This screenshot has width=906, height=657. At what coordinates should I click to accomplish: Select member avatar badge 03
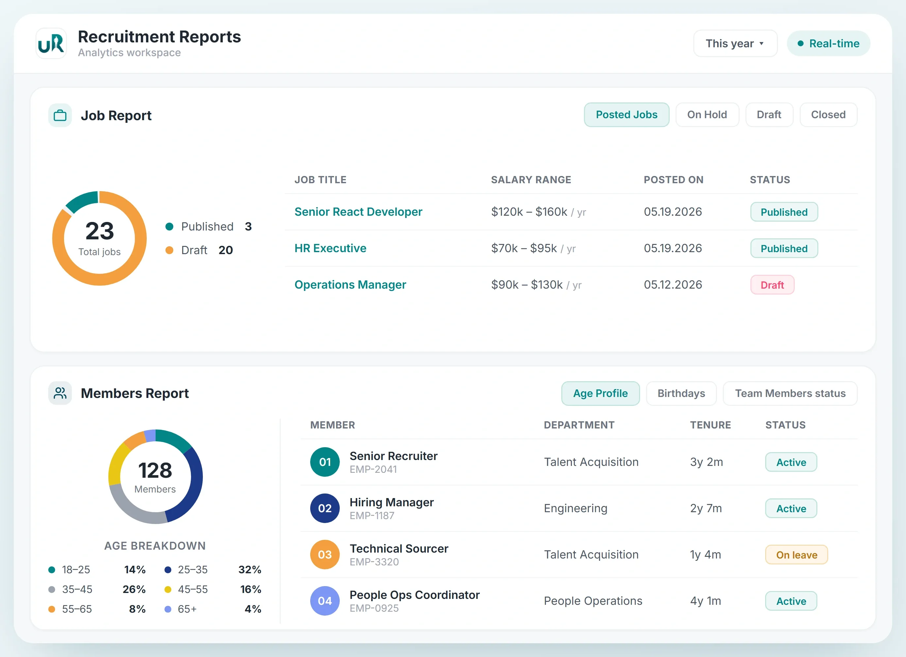[x=325, y=555]
